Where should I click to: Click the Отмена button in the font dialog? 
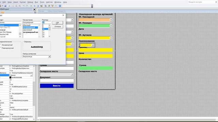pyautogui.click(x=58, y=26)
